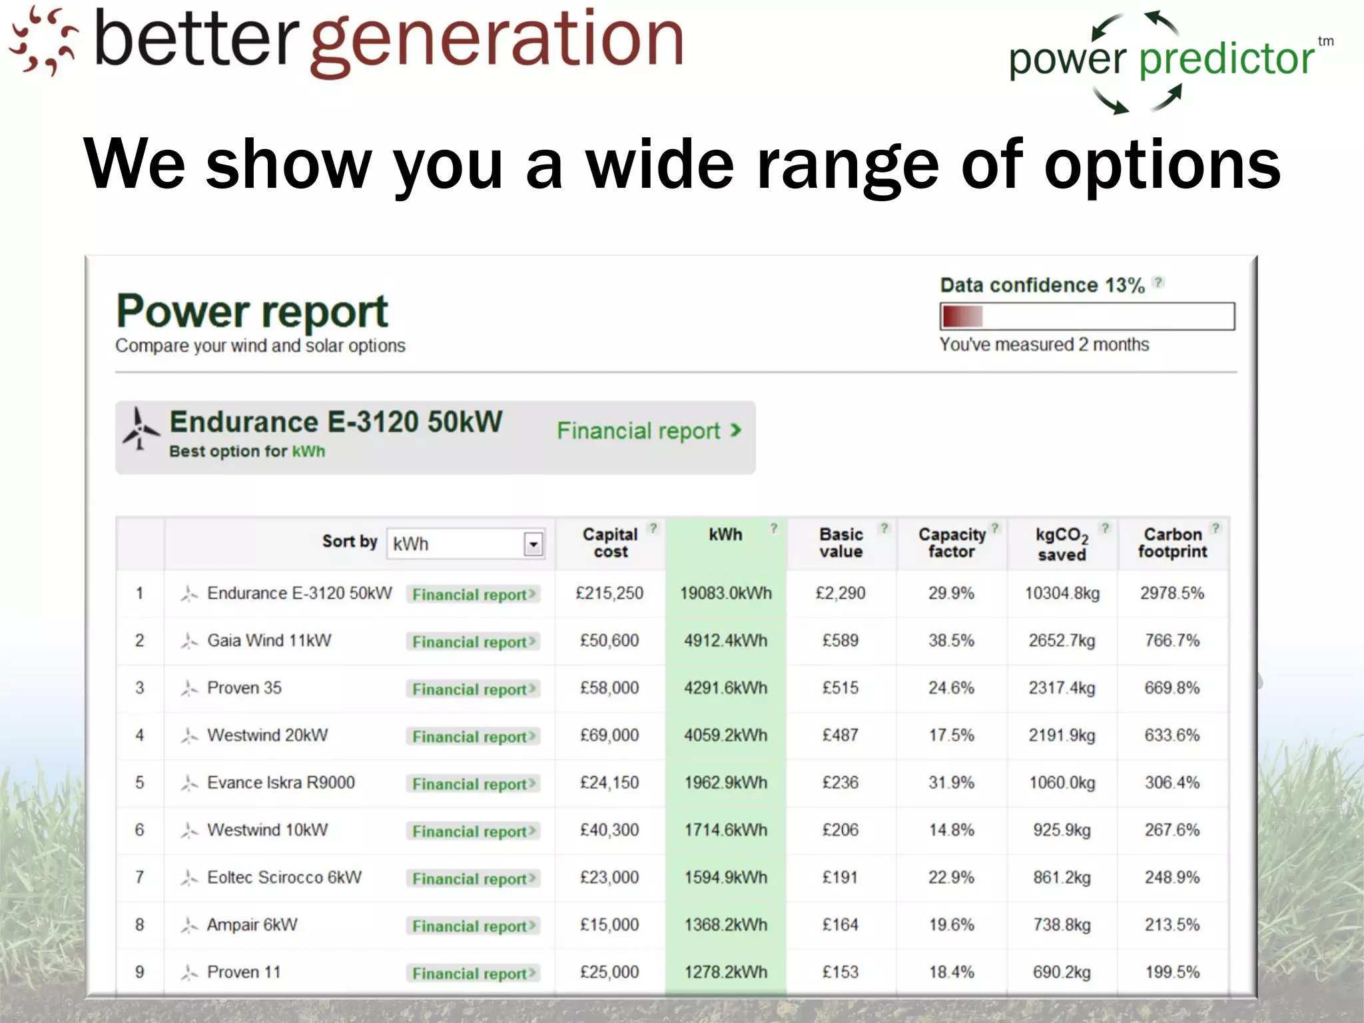Click the kWh column help icon
The image size is (1364, 1023).
click(x=774, y=528)
